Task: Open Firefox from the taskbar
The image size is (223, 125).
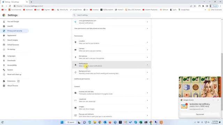Action: tap(110, 122)
